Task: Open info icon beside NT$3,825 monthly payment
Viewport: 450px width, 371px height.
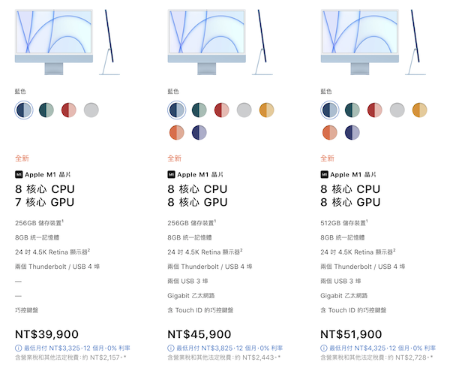Action: (171, 348)
